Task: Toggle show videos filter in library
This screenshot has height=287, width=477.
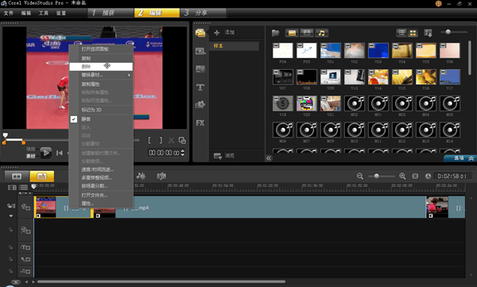Action: tap(292, 33)
